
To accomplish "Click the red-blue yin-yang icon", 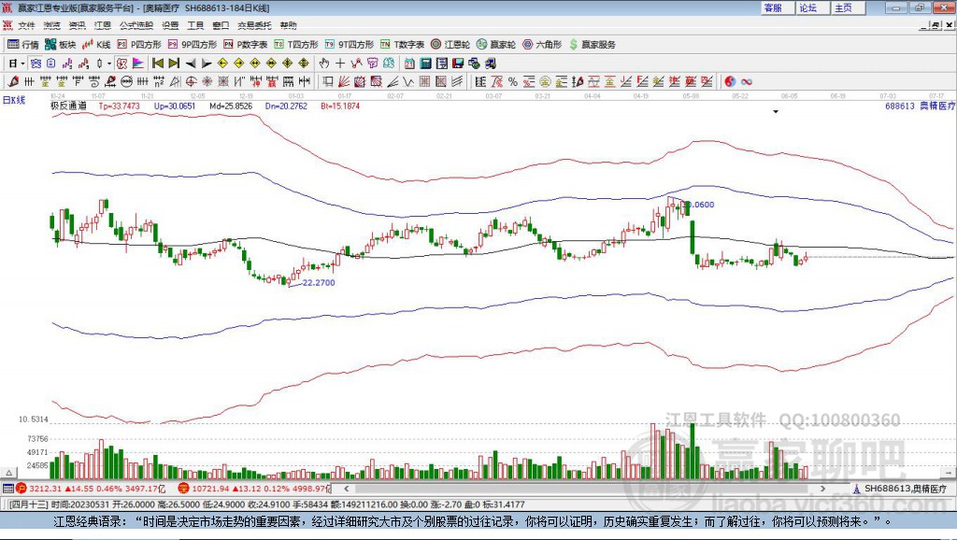I will click(x=730, y=82).
